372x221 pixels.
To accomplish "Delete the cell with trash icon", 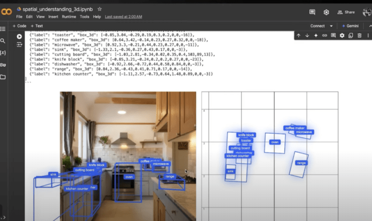I will pos(359,35).
